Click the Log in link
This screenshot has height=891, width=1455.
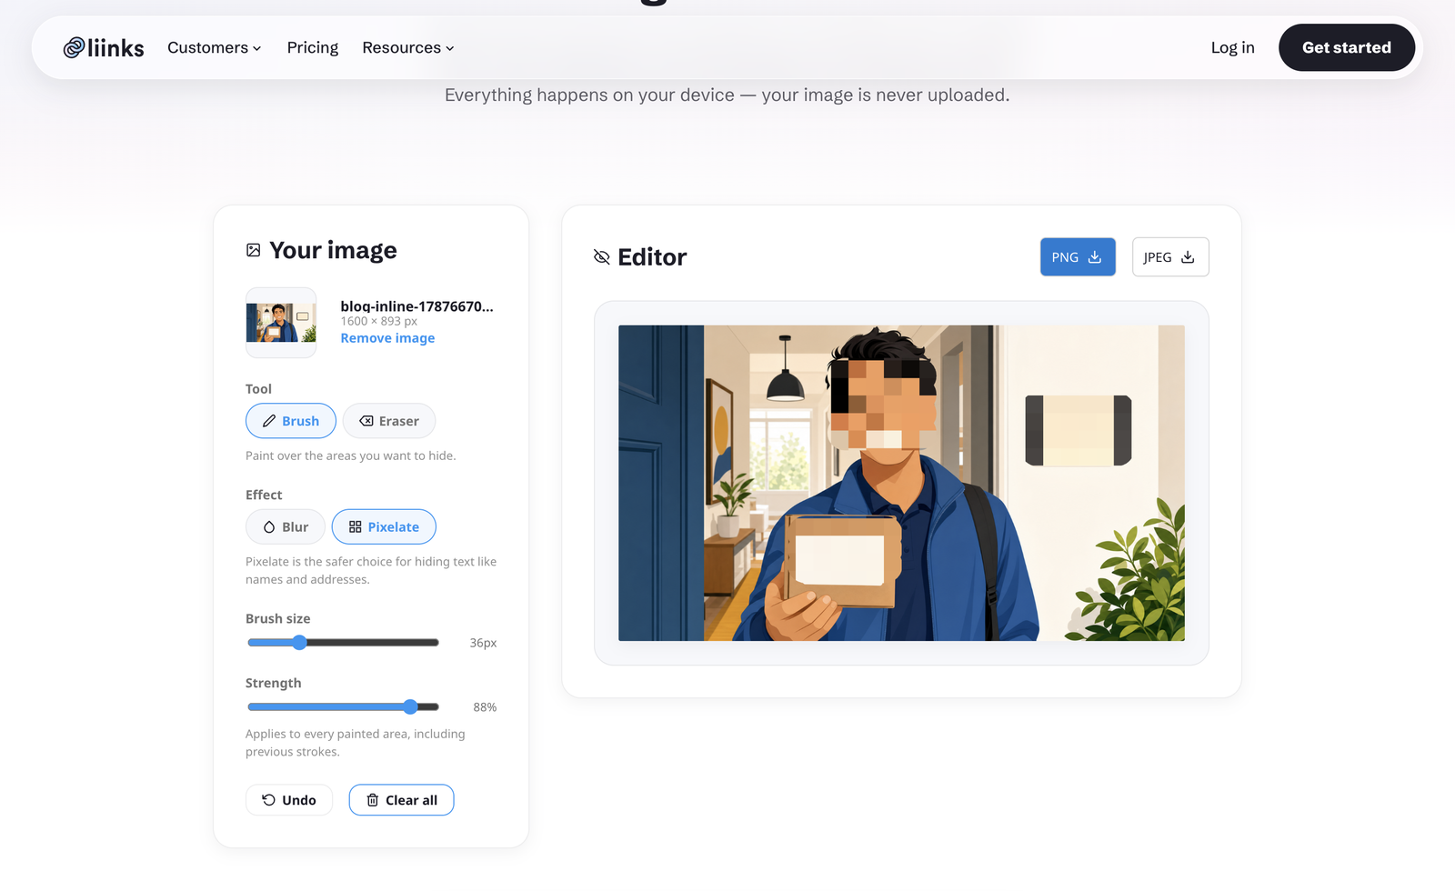click(1232, 47)
